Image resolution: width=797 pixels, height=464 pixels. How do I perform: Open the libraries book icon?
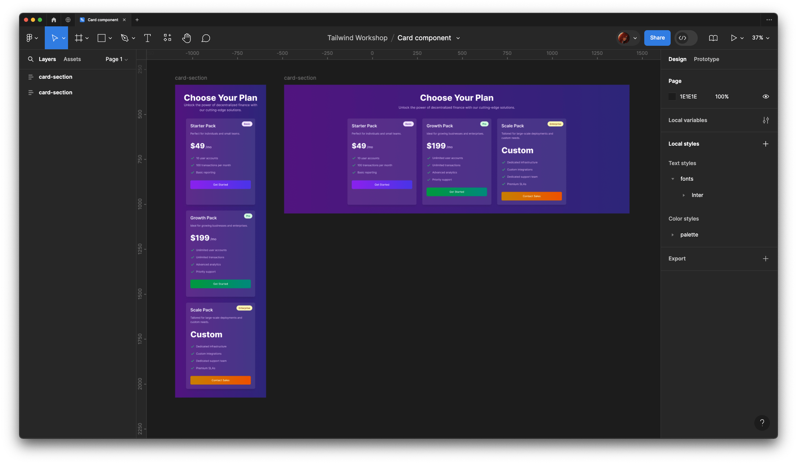click(713, 38)
